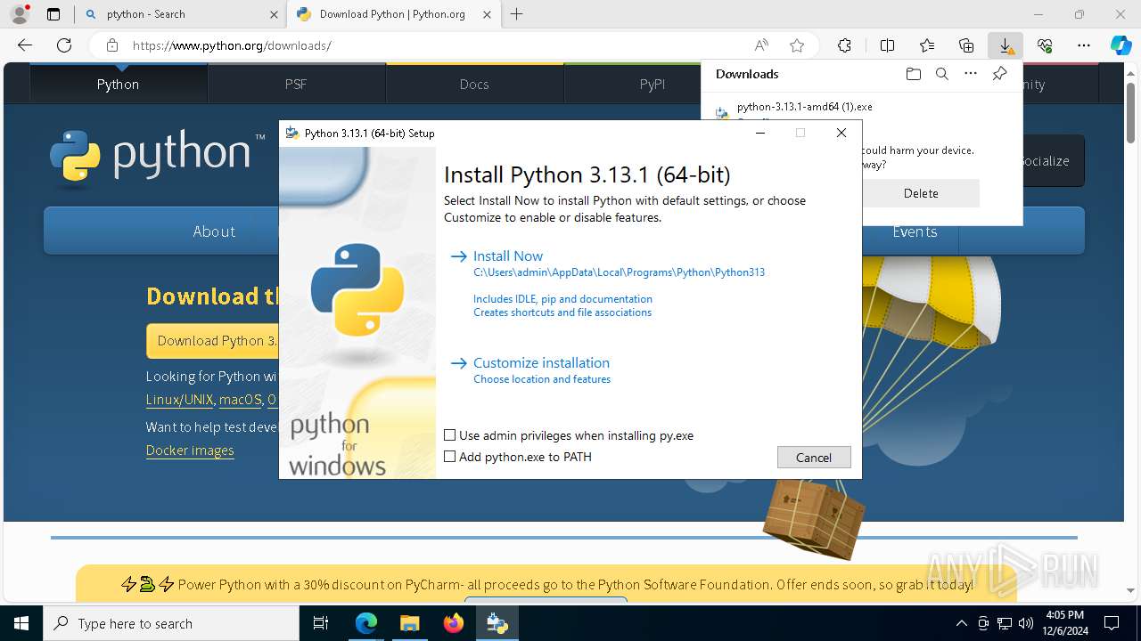Click the yellow Download Python button

point(213,341)
